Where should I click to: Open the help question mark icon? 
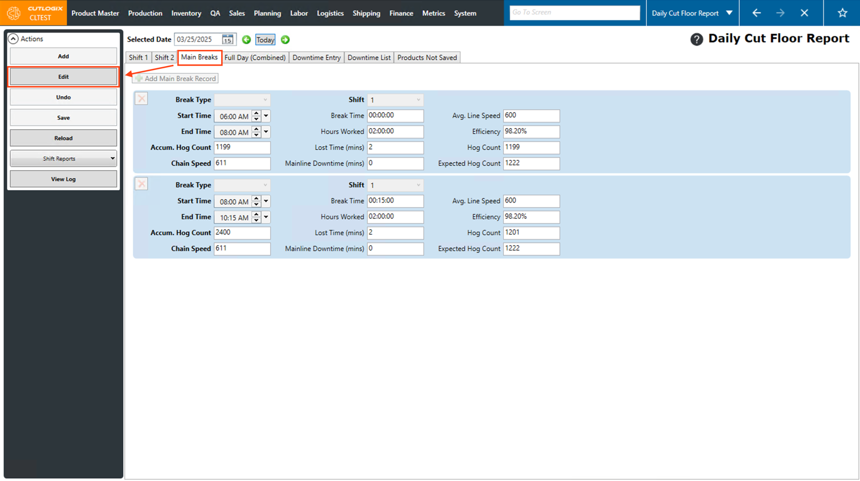click(x=696, y=39)
